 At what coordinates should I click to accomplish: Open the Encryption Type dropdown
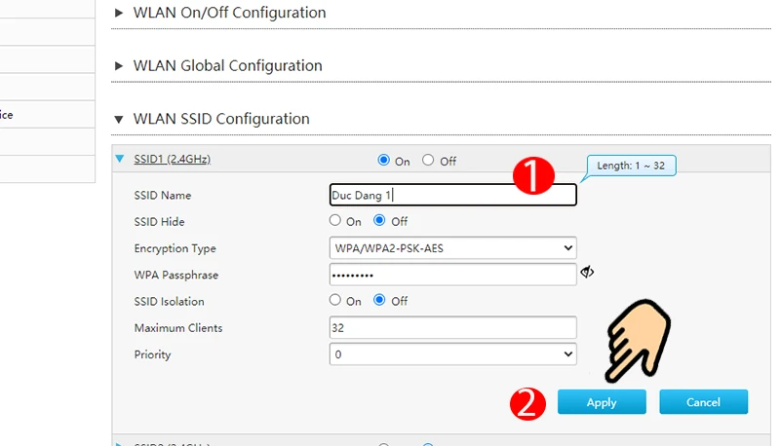click(453, 248)
